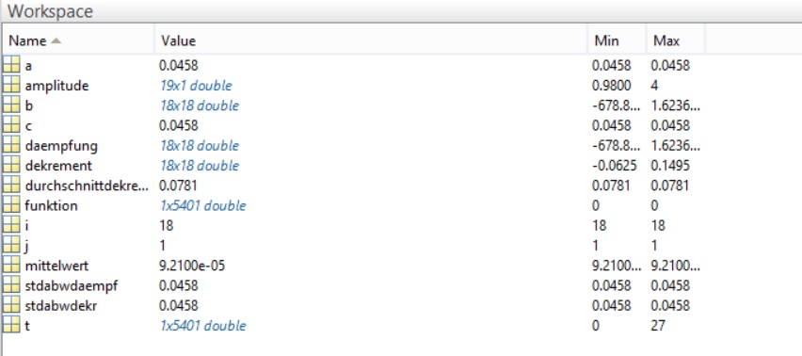This screenshot has width=802, height=356.
Task: Open the 19x1 double amplitude value
Action: point(196,86)
